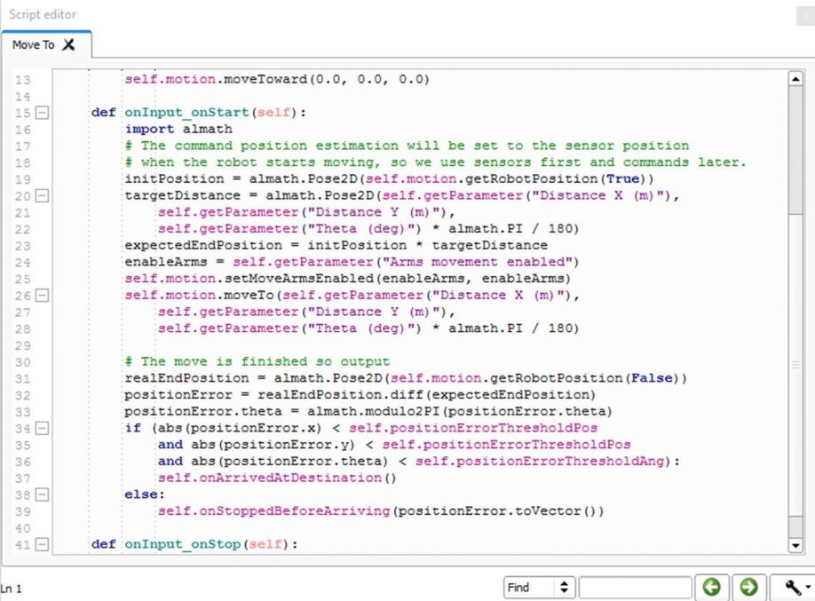Screen dimensions: 815x601
Task: Click 'positionError' diff assignment on line 32
Action: point(360,395)
